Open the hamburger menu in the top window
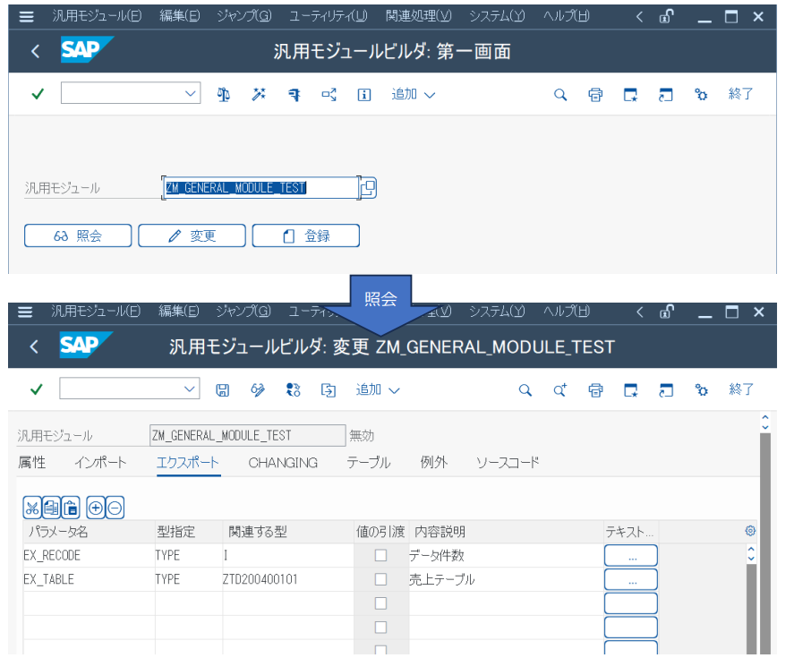The width and height of the screenshot is (794, 658). [x=26, y=17]
